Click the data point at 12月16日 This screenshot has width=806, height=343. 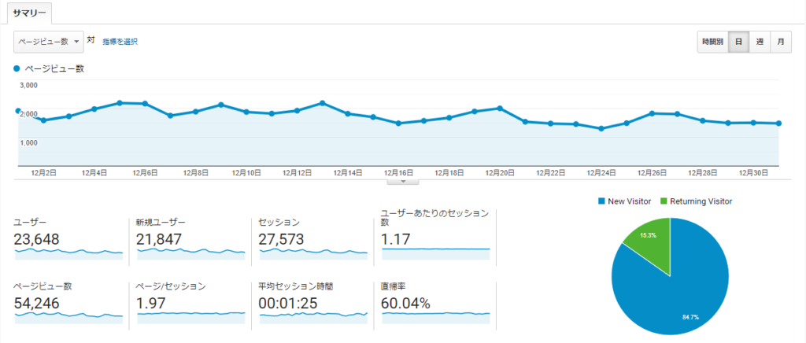coord(398,124)
